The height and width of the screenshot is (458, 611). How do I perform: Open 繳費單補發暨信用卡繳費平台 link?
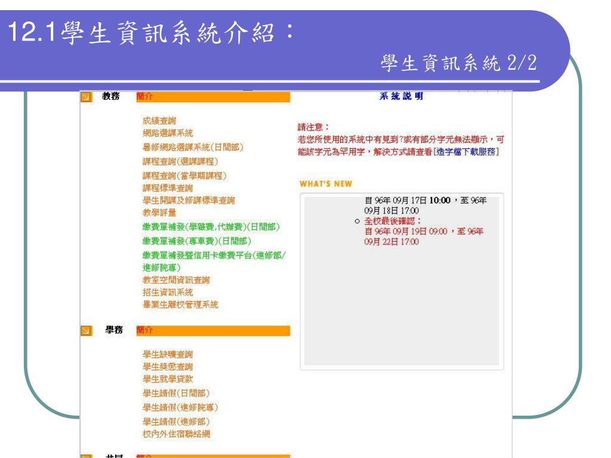tap(214, 261)
